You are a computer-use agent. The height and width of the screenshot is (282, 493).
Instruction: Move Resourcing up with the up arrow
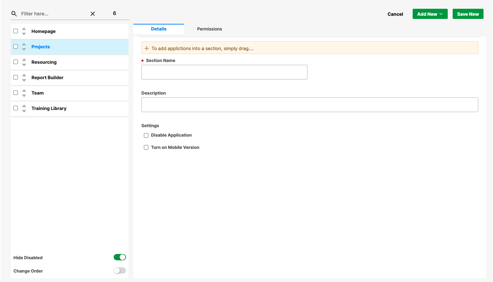click(24, 60)
